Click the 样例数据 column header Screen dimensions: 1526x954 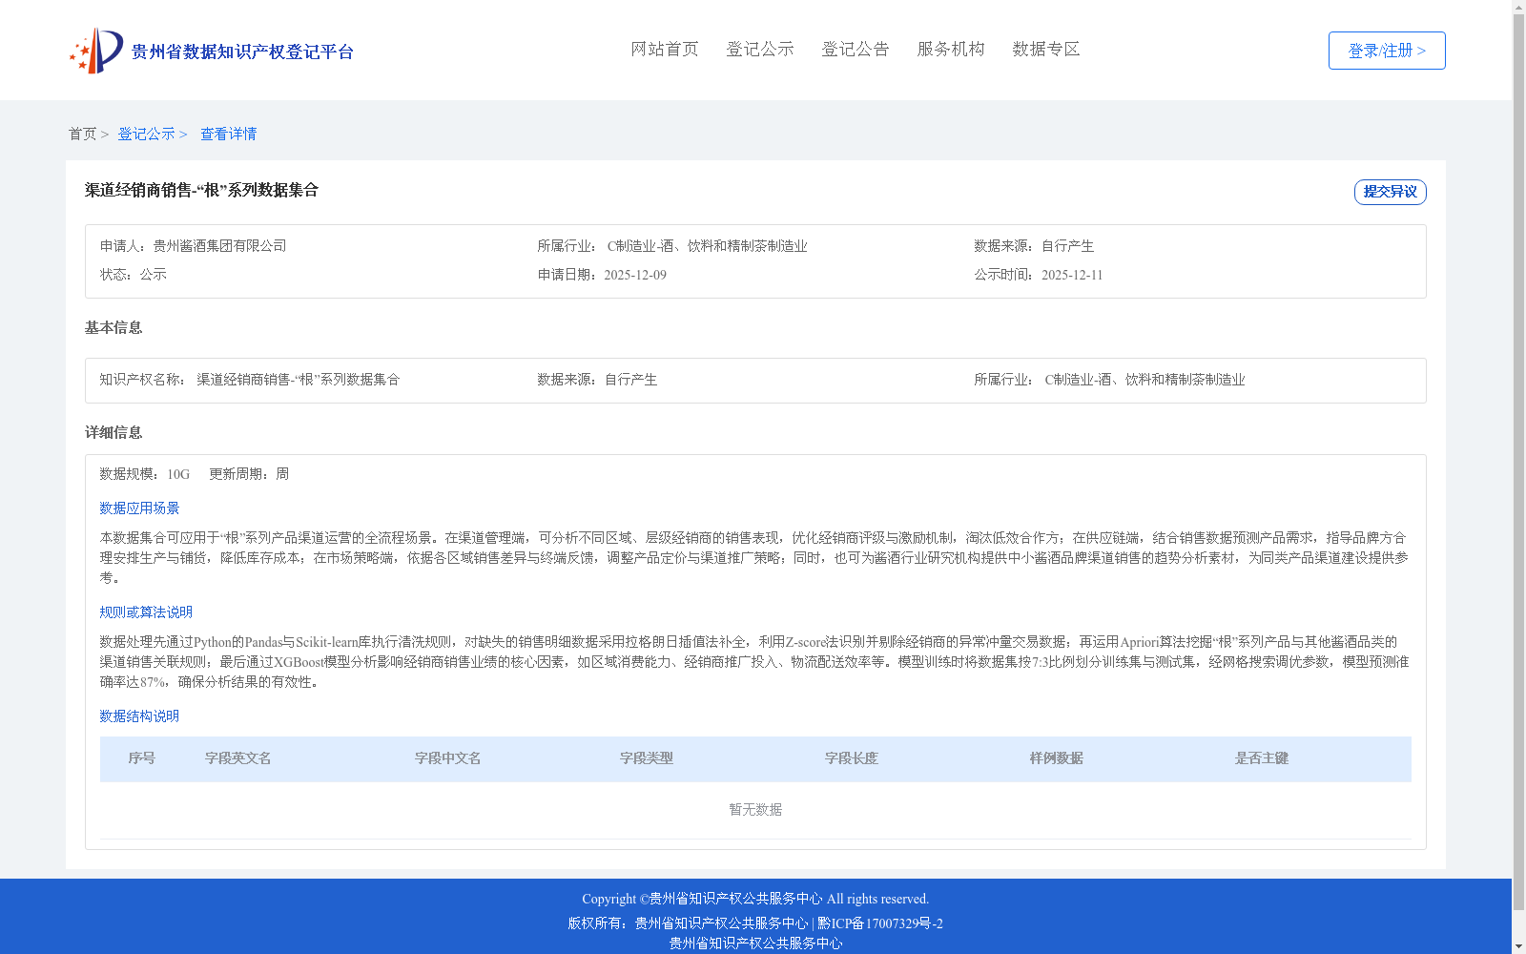pos(1057,758)
